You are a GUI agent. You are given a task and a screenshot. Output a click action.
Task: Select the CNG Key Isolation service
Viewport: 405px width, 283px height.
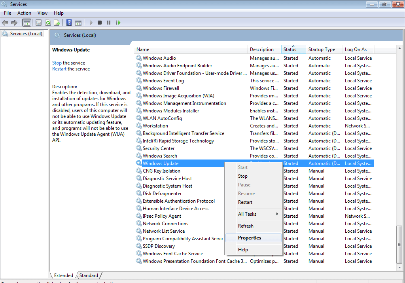click(x=254, y=171)
